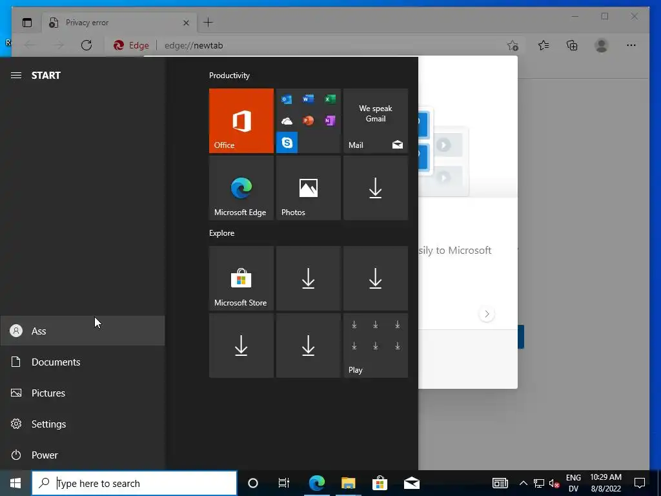Open Pictures from Start menu

click(x=83, y=393)
